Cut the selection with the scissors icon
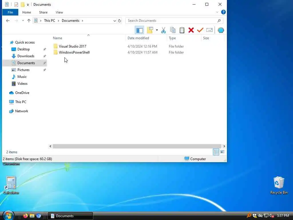Image resolution: width=293 pixels, height=220 pixels. pos(163,30)
